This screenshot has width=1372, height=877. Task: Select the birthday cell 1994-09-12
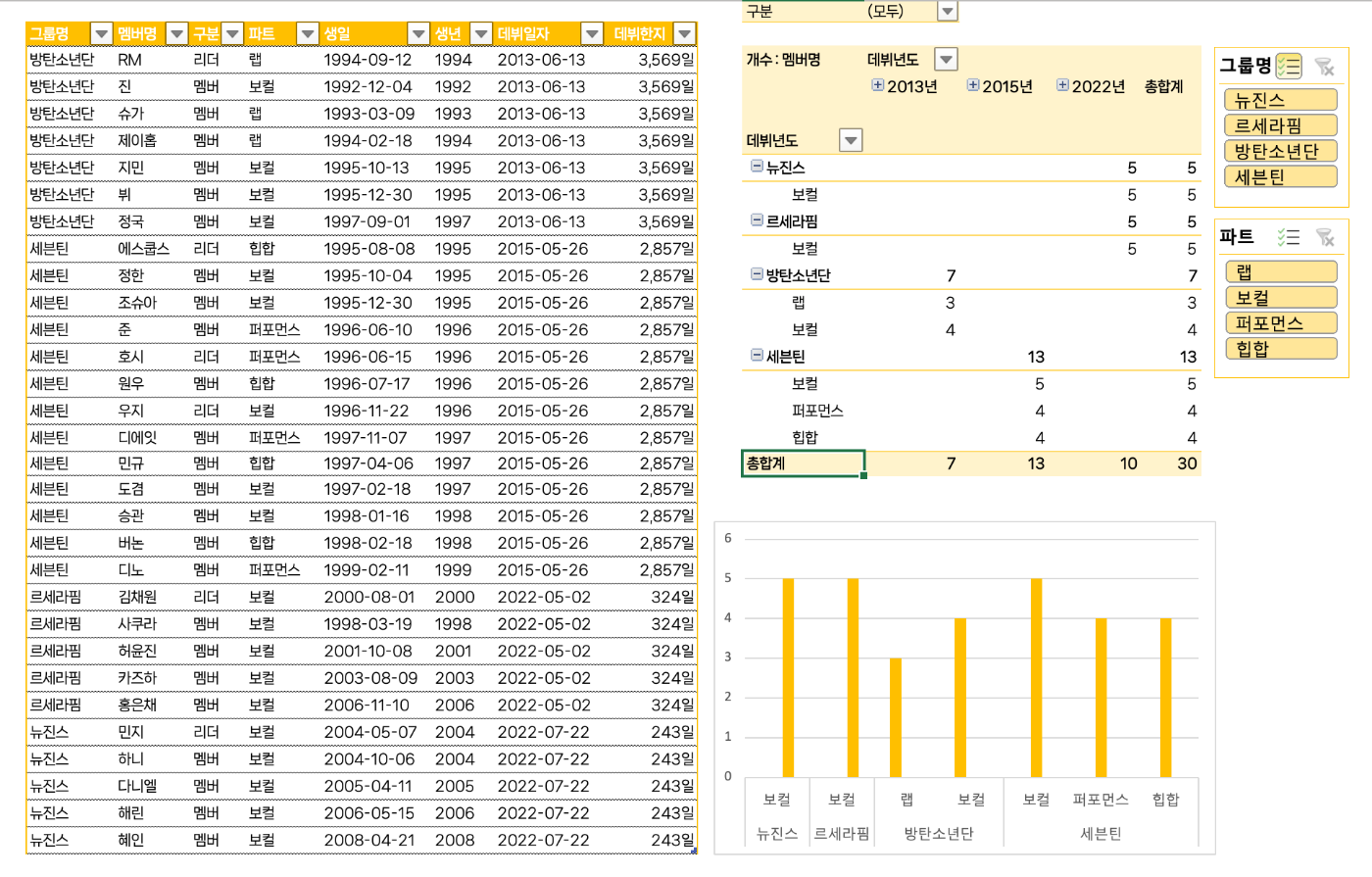[x=367, y=60]
